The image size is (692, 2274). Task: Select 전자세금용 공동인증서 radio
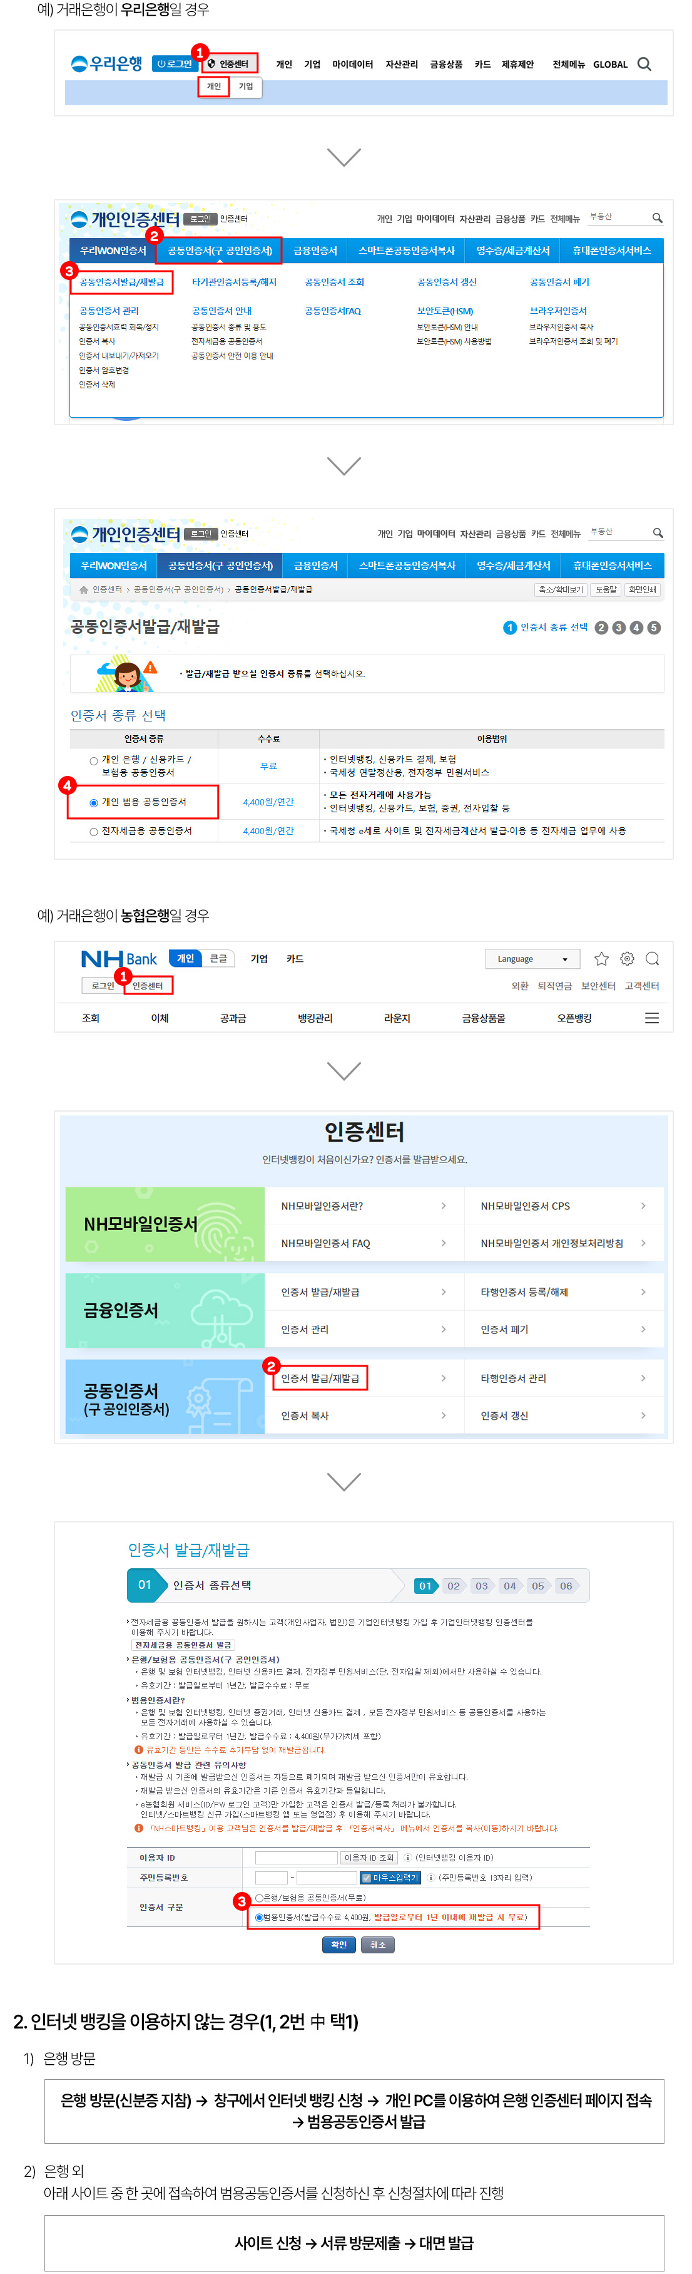[x=93, y=832]
